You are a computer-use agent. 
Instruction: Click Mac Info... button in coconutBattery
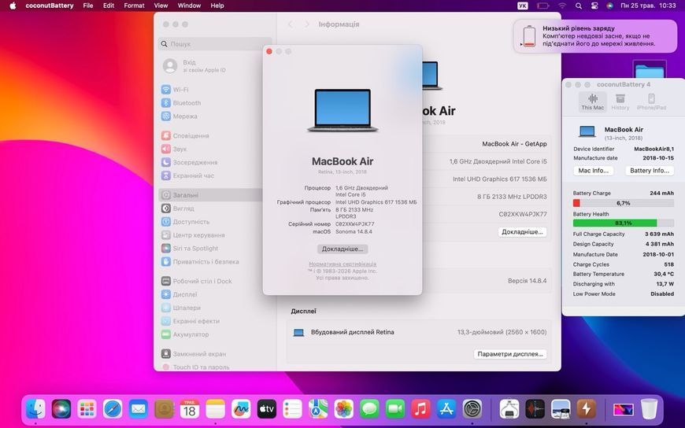(593, 171)
